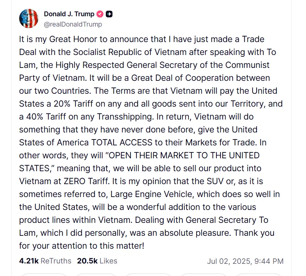The height and width of the screenshot is (276, 306).
Task: Open Donald J. Trump's profile avatar
Action: pos(29,18)
